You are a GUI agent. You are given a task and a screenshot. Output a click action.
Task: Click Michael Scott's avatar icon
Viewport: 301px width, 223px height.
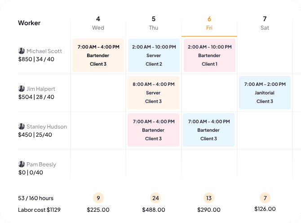pos(21,51)
